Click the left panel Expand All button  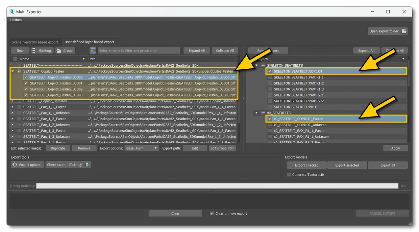(197, 51)
